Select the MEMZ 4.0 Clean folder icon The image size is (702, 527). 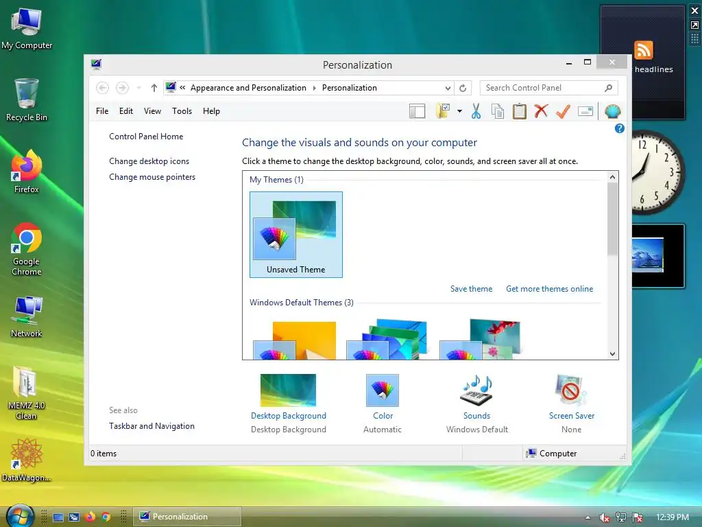[x=26, y=393]
